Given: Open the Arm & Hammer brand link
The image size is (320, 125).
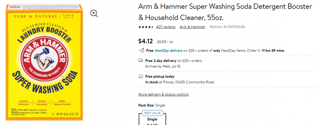Looking at the screenshot, I should [192, 27].
